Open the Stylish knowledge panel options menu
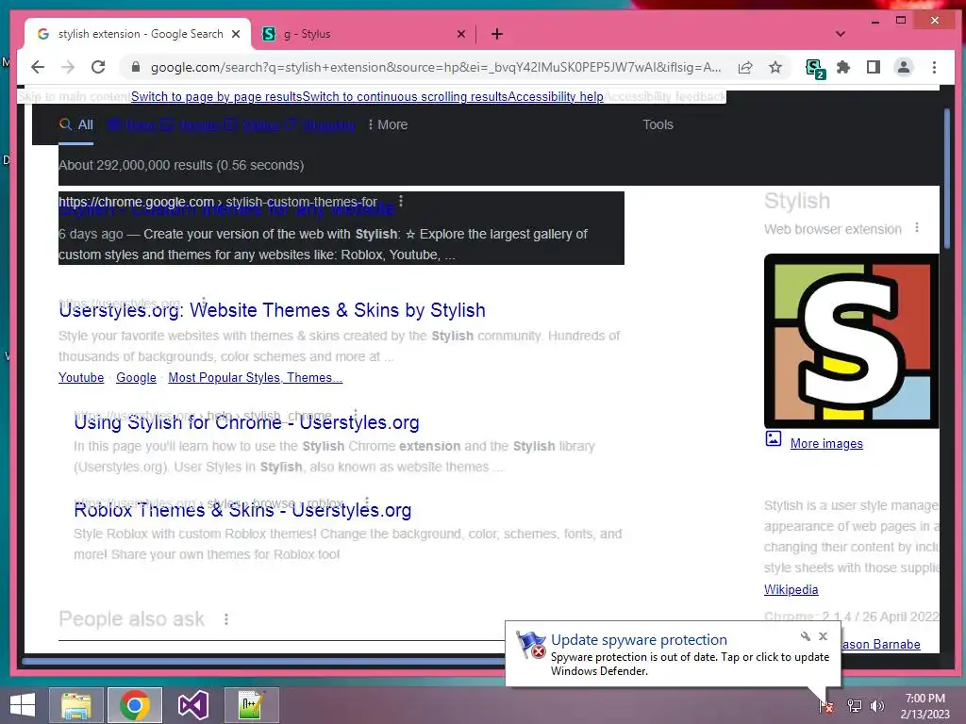Image resolution: width=966 pixels, height=724 pixels. coord(917,228)
